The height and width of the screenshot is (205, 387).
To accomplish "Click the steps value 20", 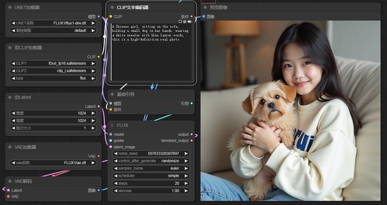I will click(x=176, y=183).
